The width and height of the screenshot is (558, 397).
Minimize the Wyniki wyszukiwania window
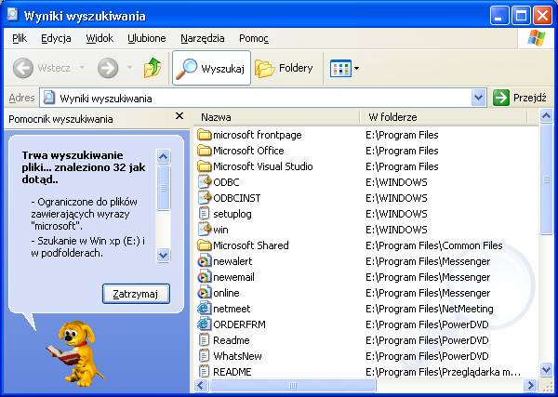(x=499, y=16)
